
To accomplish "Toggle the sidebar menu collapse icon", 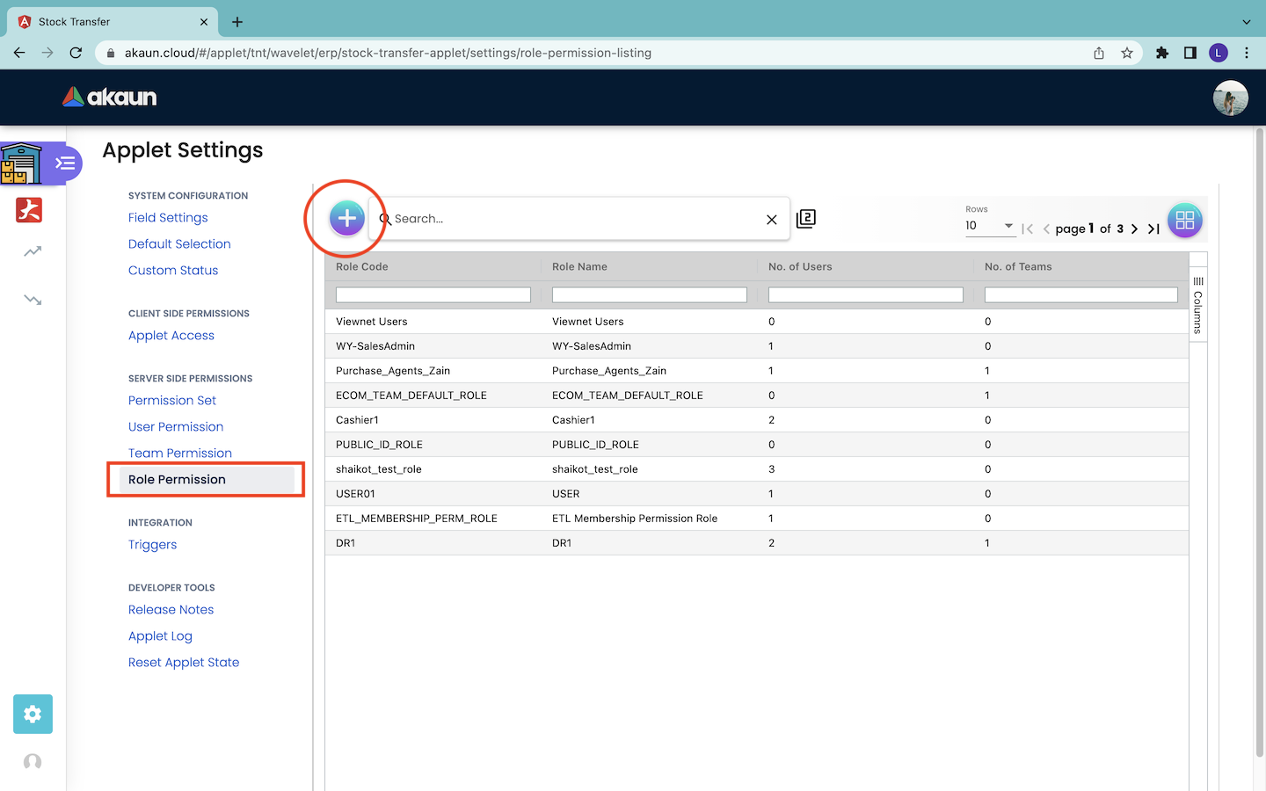I will (x=65, y=163).
